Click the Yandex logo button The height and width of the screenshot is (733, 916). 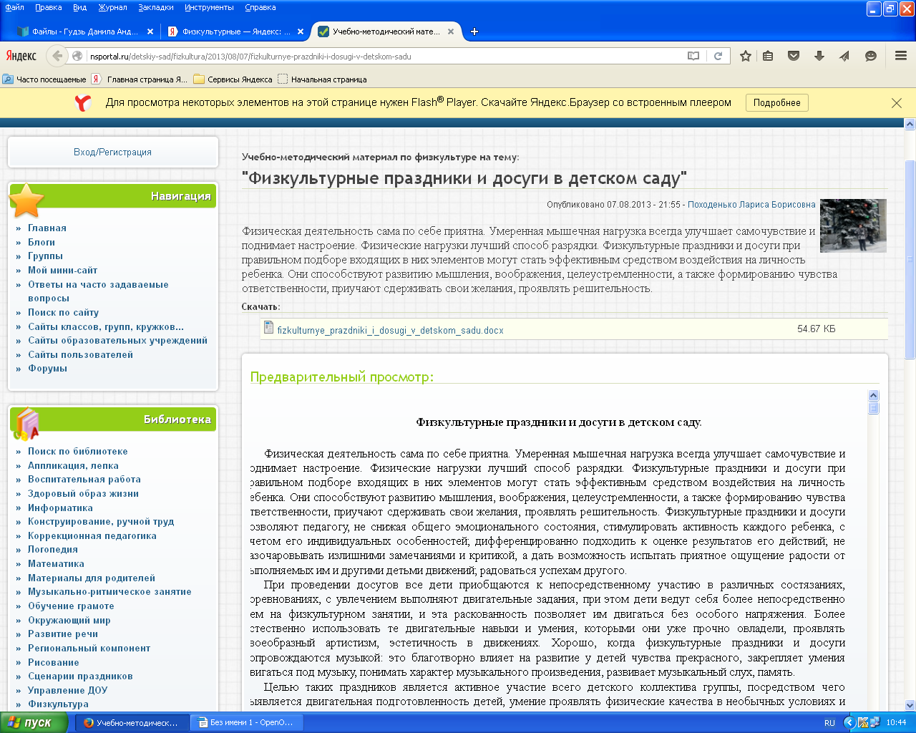pos(21,56)
